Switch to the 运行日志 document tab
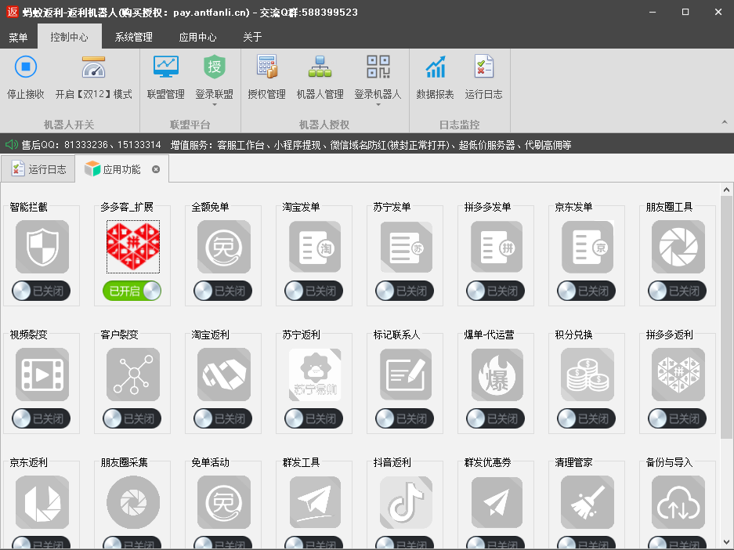734x550 pixels. [x=39, y=169]
